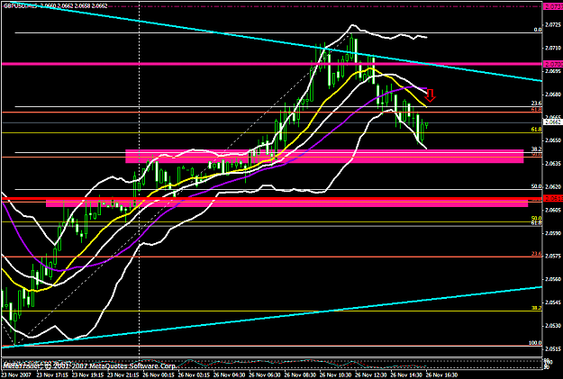Click the 26 Nov 02:15 time label
The width and height of the screenshot is (563, 379).
point(194,375)
